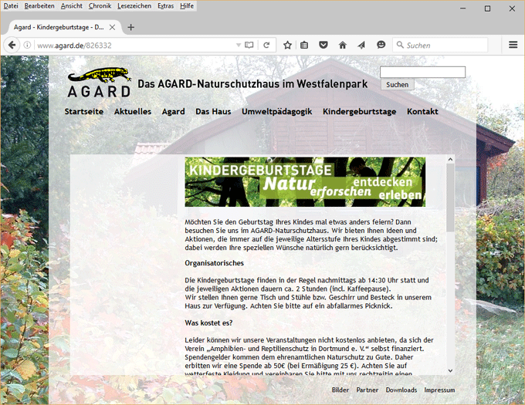Click the heading 'Was kostet es?'
This screenshot has width=525, height=405.
208,323
